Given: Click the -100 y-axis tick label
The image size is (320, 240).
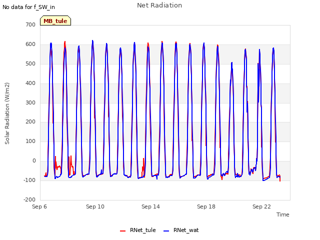Looking at the screenshot, I should (x=29, y=180).
